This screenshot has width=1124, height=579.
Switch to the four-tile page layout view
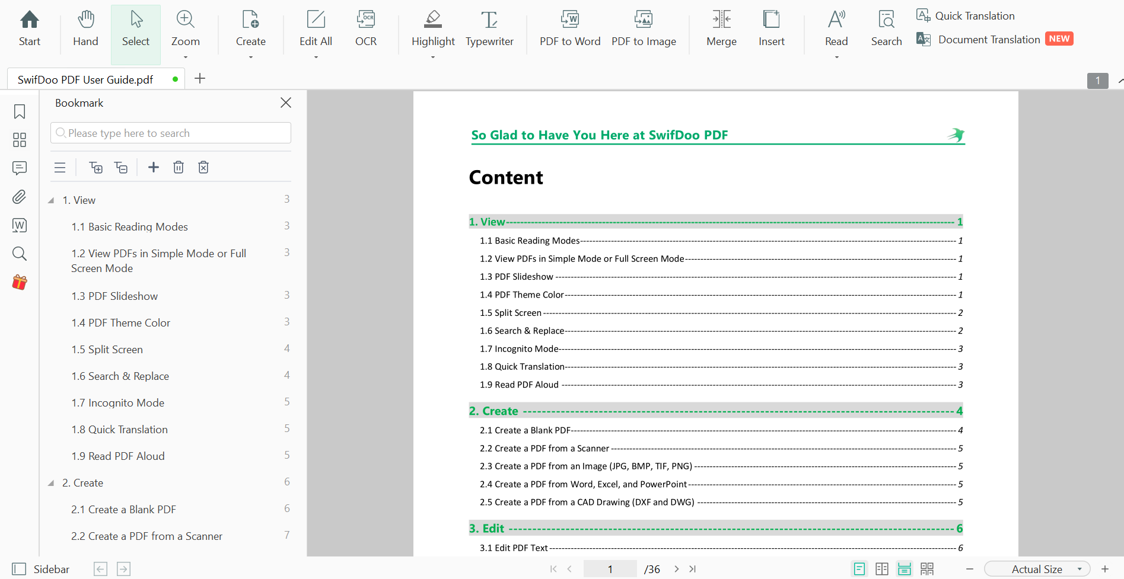927,569
